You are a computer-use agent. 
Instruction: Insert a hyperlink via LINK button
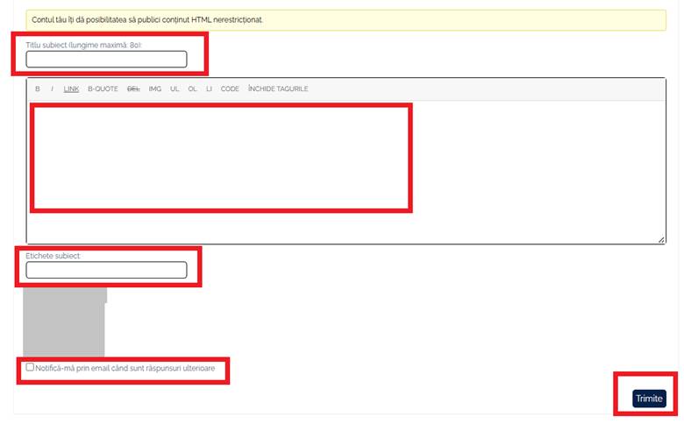point(71,89)
